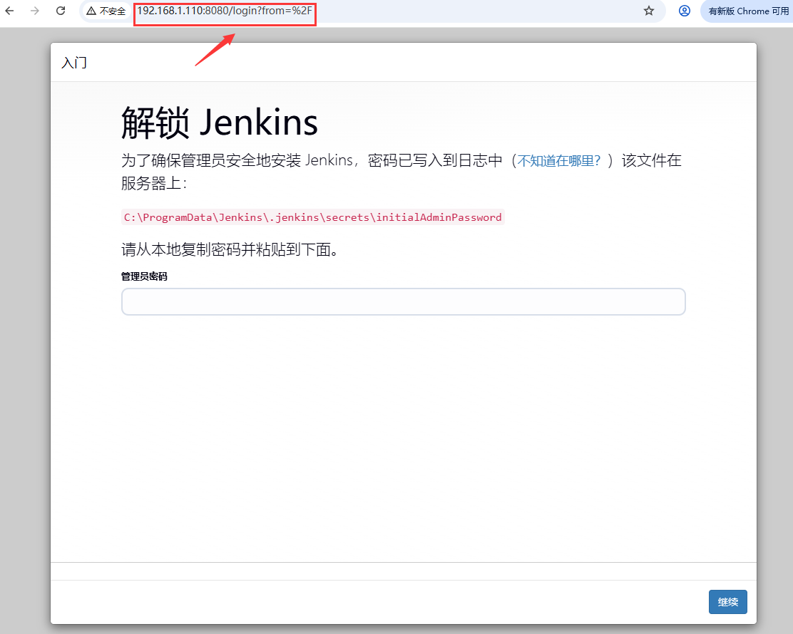Click the browser back arrow
The width and height of the screenshot is (793, 634).
pos(9,11)
